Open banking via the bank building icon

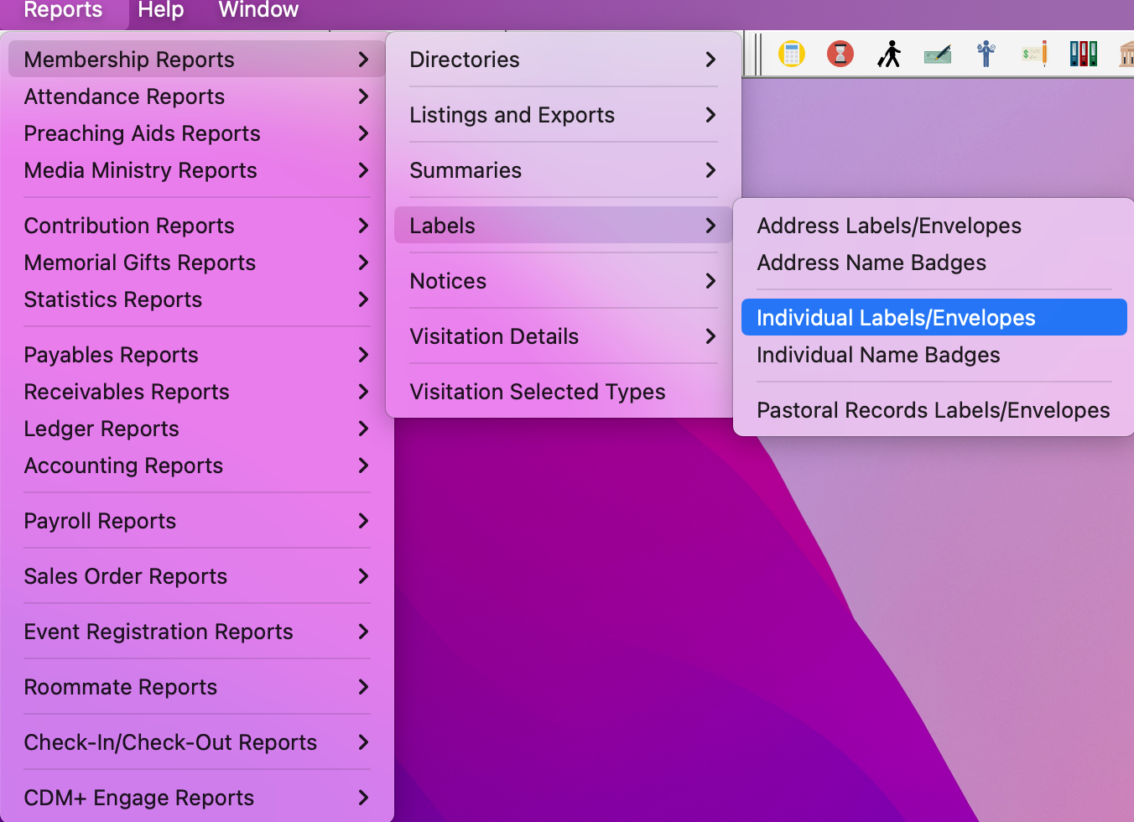[1126, 53]
